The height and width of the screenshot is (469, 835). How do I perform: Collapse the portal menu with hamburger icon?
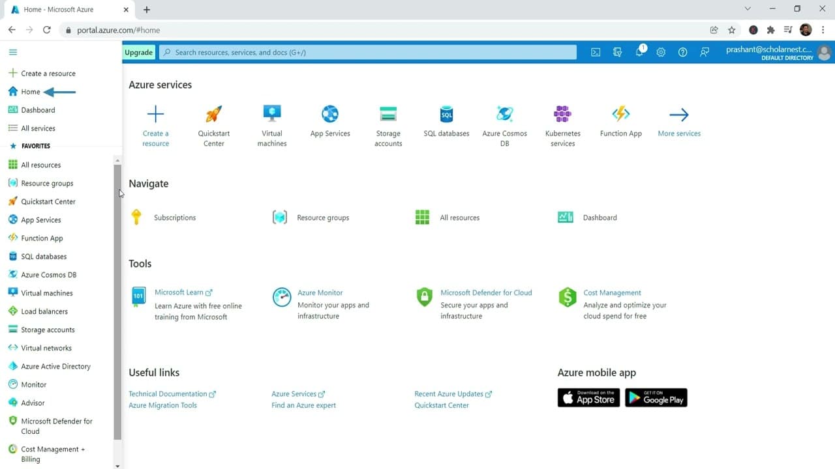[13, 52]
